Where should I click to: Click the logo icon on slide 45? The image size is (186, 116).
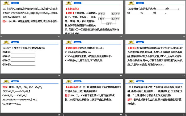pos(129,81)
